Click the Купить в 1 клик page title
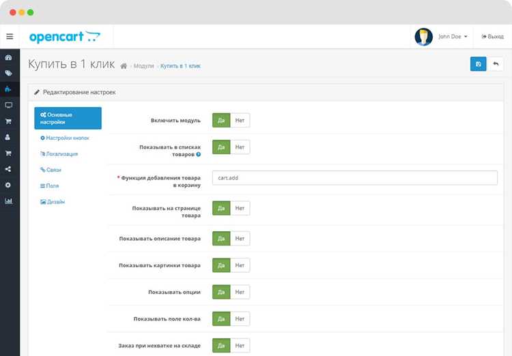 click(x=72, y=64)
